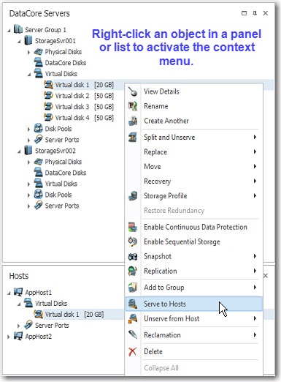Open the Unserve from Host submenu arrow
Viewport: 281px width, 382px height.
(255, 318)
